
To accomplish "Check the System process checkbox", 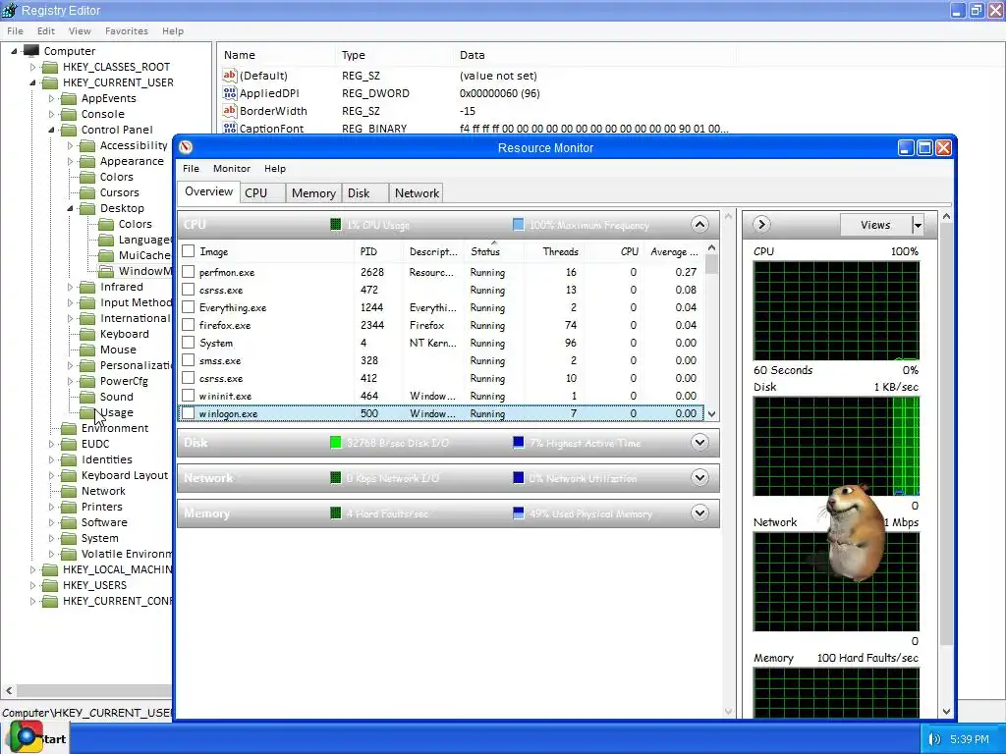I will pos(188,343).
